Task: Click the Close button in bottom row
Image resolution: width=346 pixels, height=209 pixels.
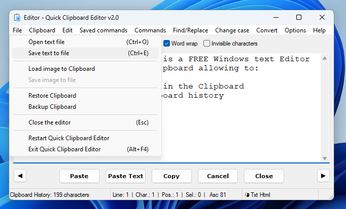Action: 264,176
